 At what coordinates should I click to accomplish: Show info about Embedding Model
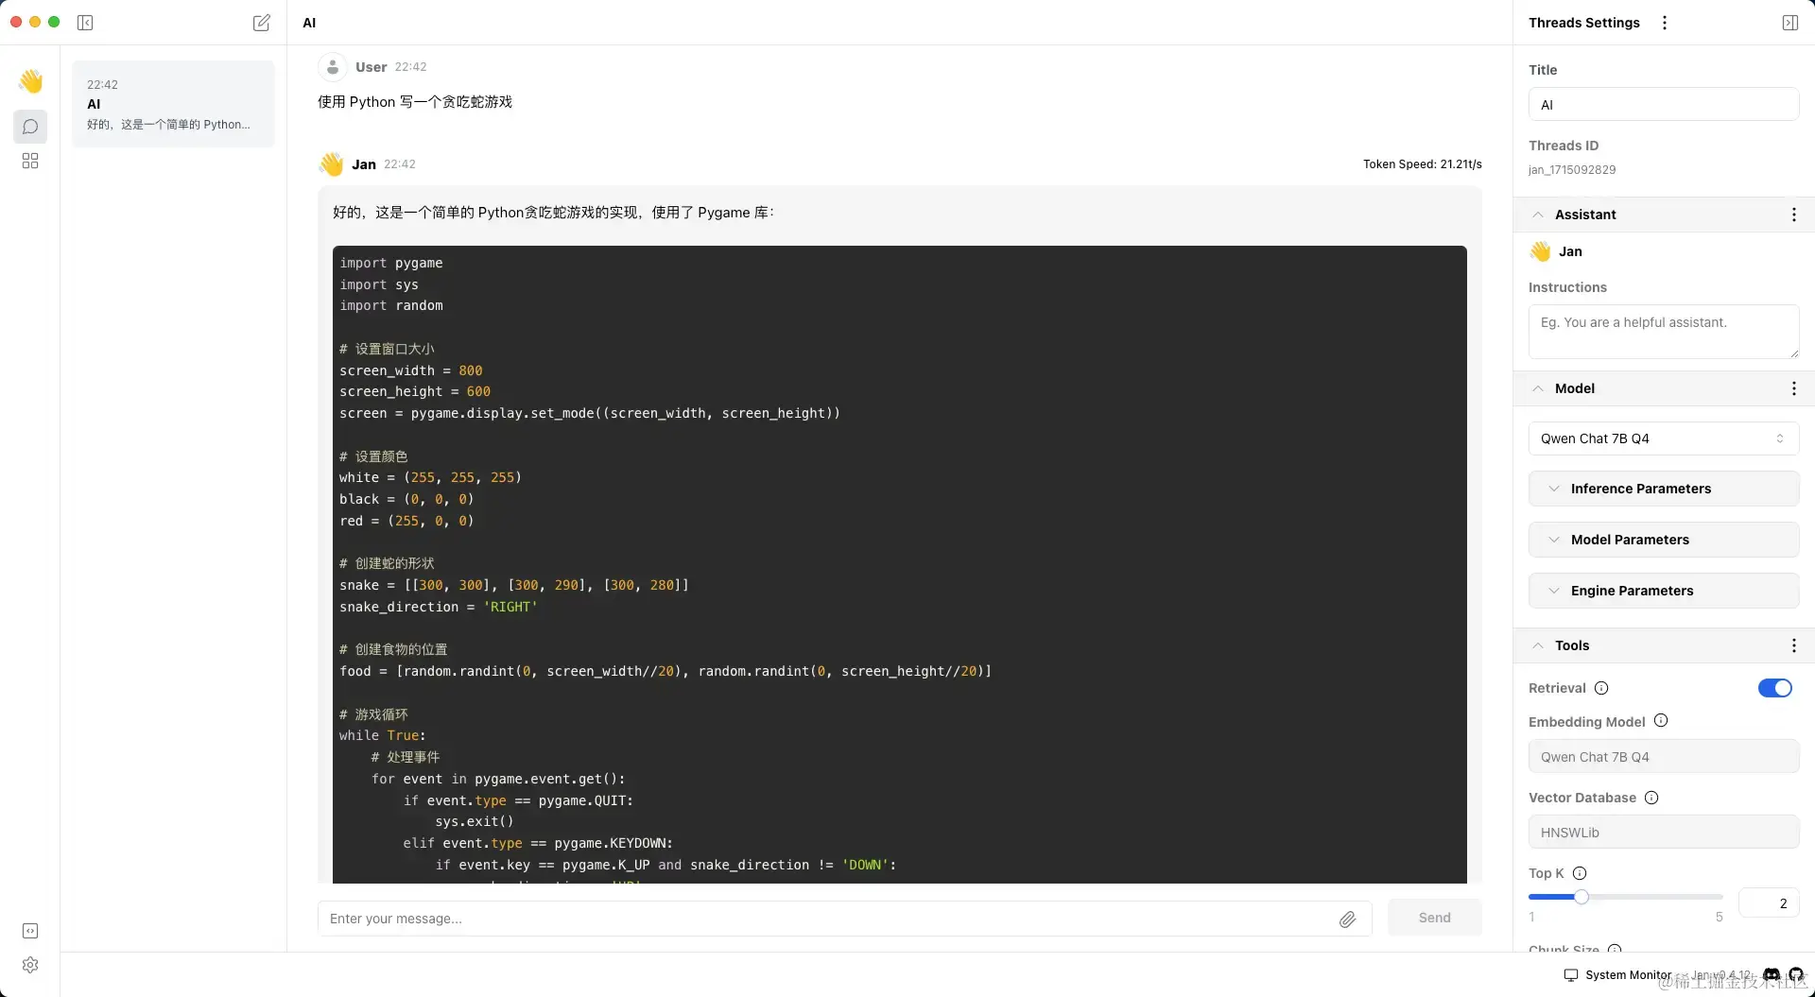coord(1661,721)
